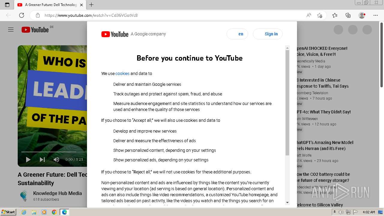Image resolution: width=384 pixels, height=216 pixels.
Task: Open 'Interested in Chinese Response to Tariffs' video
Action: point(322,83)
